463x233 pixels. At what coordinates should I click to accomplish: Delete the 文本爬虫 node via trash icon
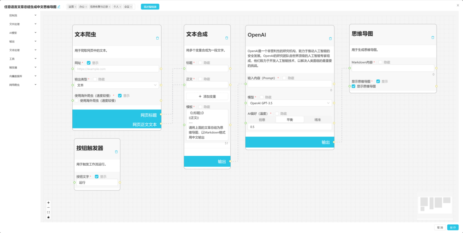click(158, 38)
